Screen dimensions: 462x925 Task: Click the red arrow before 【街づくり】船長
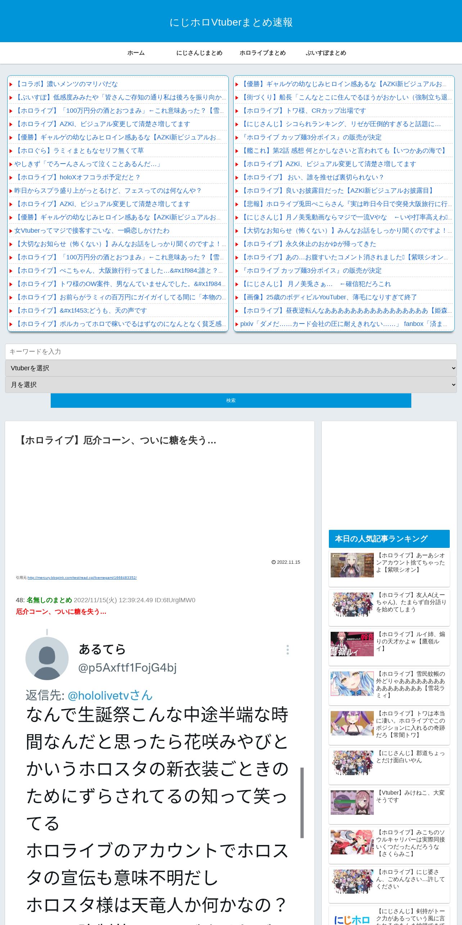(x=237, y=98)
